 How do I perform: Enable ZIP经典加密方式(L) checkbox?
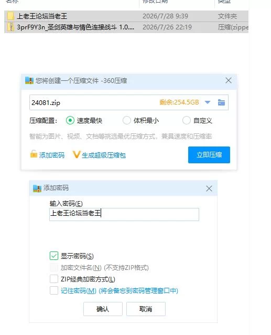click(54, 279)
